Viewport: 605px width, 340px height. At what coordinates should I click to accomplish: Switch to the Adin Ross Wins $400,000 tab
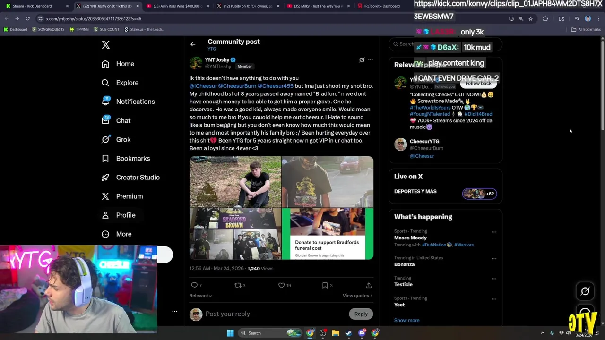pyautogui.click(x=177, y=6)
